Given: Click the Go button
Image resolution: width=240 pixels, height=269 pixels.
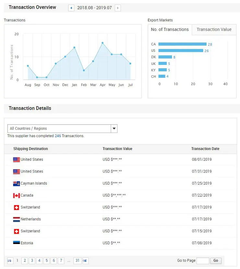Looking at the screenshot, I should pyautogui.click(x=216, y=261).
